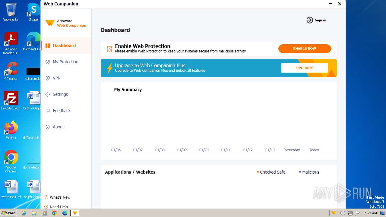Click the lightning bolt upgrade icon
Screen dimensions: 386x217
coord(110,68)
